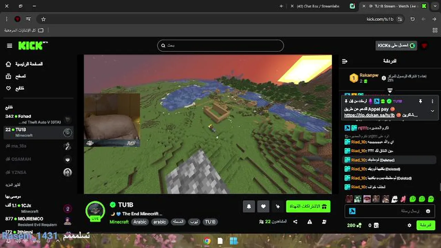Expand the pinned message chevron
Image resolution: width=441 pixels, height=248 pixels.
(x=432, y=111)
